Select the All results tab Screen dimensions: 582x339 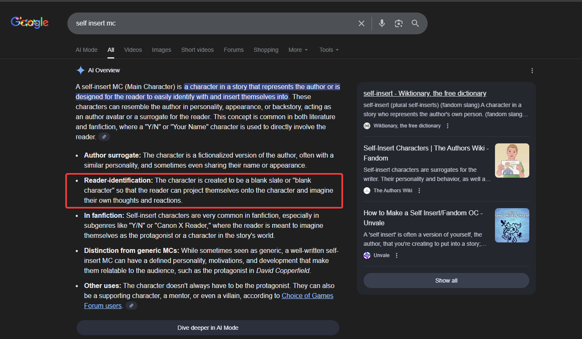[x=111, y=50]
